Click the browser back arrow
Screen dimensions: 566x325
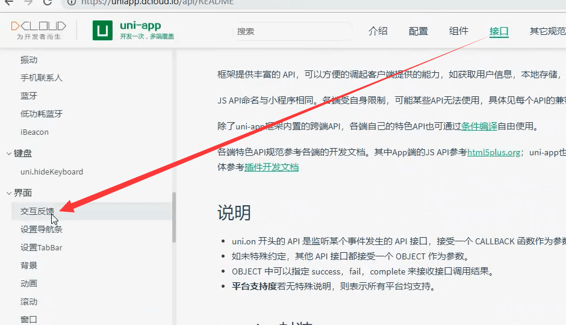click(8, 2)
